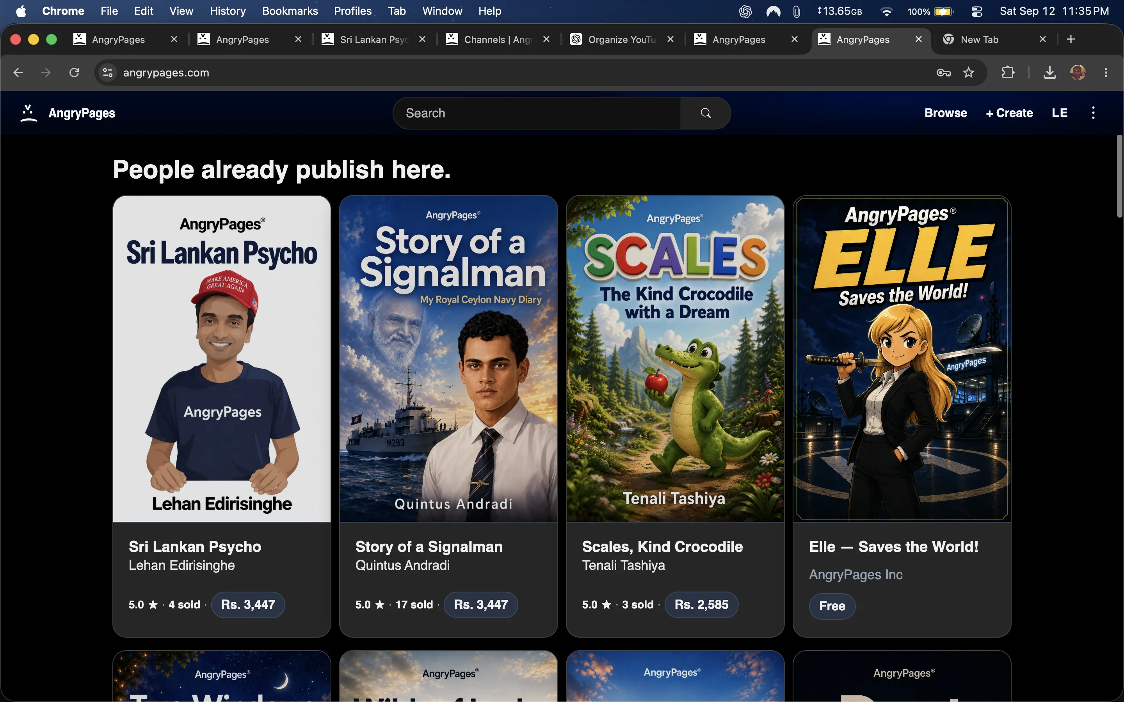Open macOS Control Center
Viewport: 1124px width, 702px height.
[977, 11]
